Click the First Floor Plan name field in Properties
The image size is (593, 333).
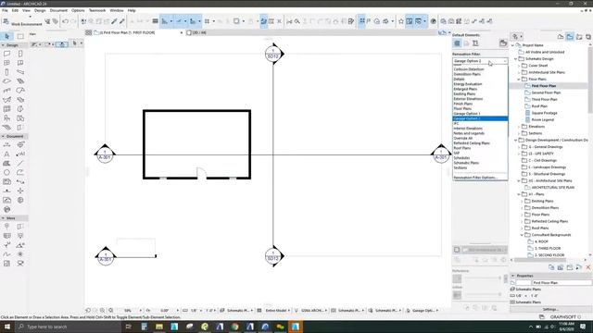tap(561, 282)
